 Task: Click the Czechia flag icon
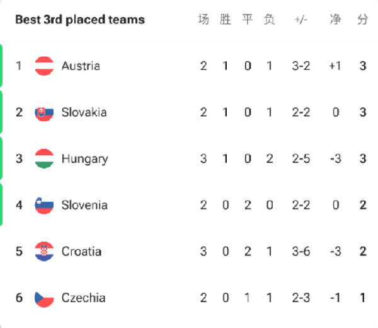coord(44,298)
